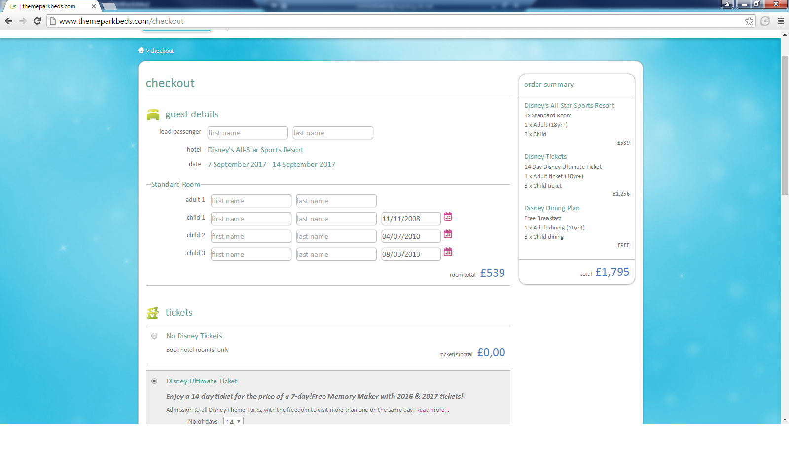The height and width of the screenshot is (457, 789).
Task: Click the Disney Tickets heading in order summary
Action: click(x=545, y=156)
